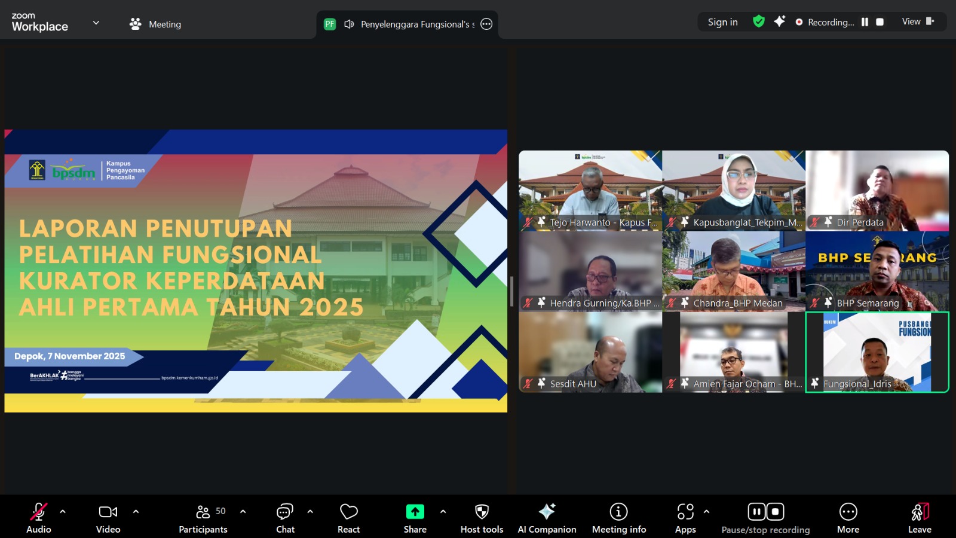Open Zoom Workplace dropdown chevron
Viewport: 956px width, 538px height.
96,23
